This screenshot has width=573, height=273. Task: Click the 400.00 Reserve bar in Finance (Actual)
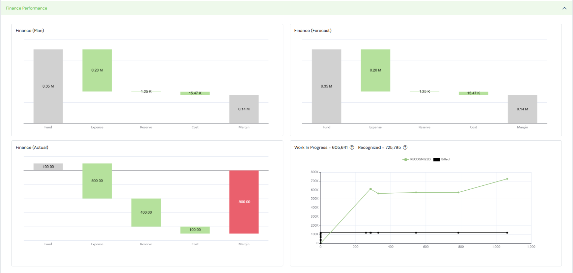pyautogui.click(x=146, y=212)
